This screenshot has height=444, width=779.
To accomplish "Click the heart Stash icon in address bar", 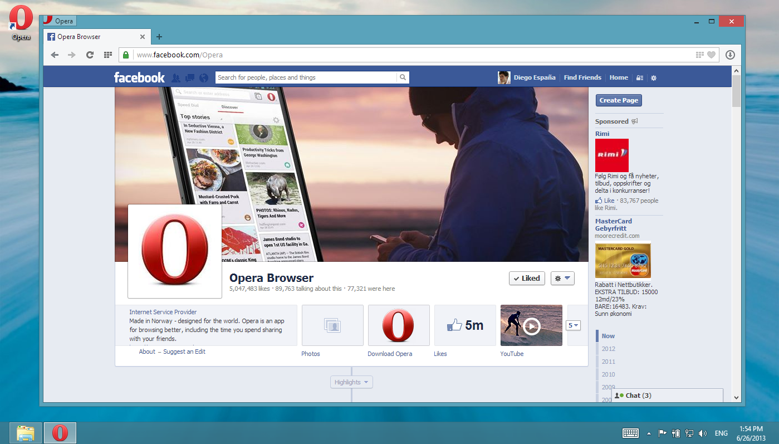I will [711, 55].
